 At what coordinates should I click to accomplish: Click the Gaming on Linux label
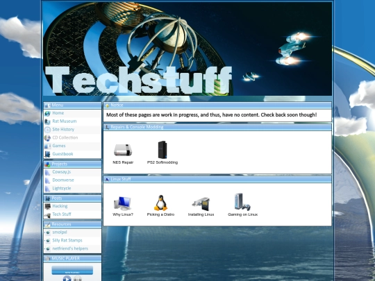click(242, 214)
